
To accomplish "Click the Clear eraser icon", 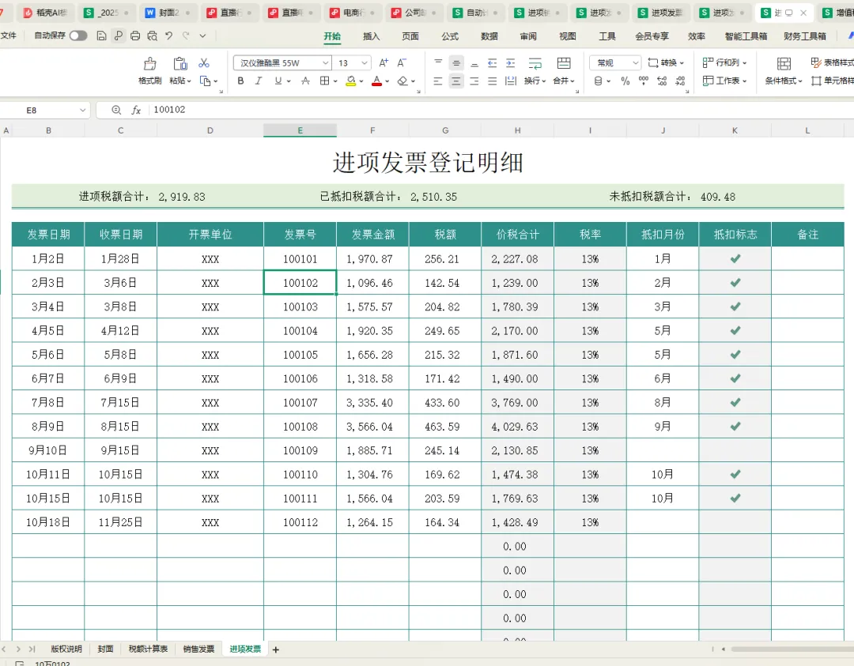I will pos(402,81).
